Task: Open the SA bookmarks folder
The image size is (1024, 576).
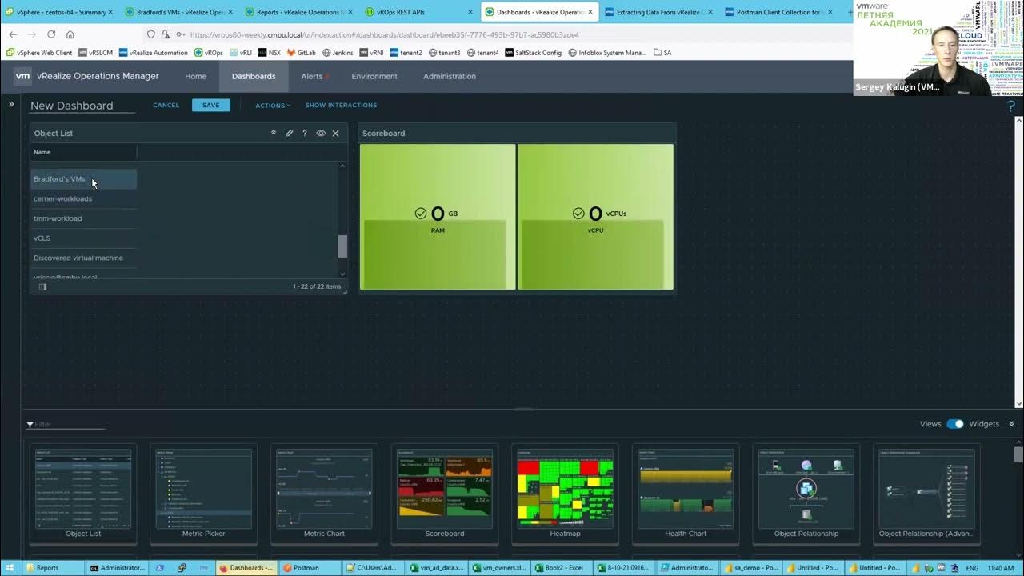Action: [662, 53]
